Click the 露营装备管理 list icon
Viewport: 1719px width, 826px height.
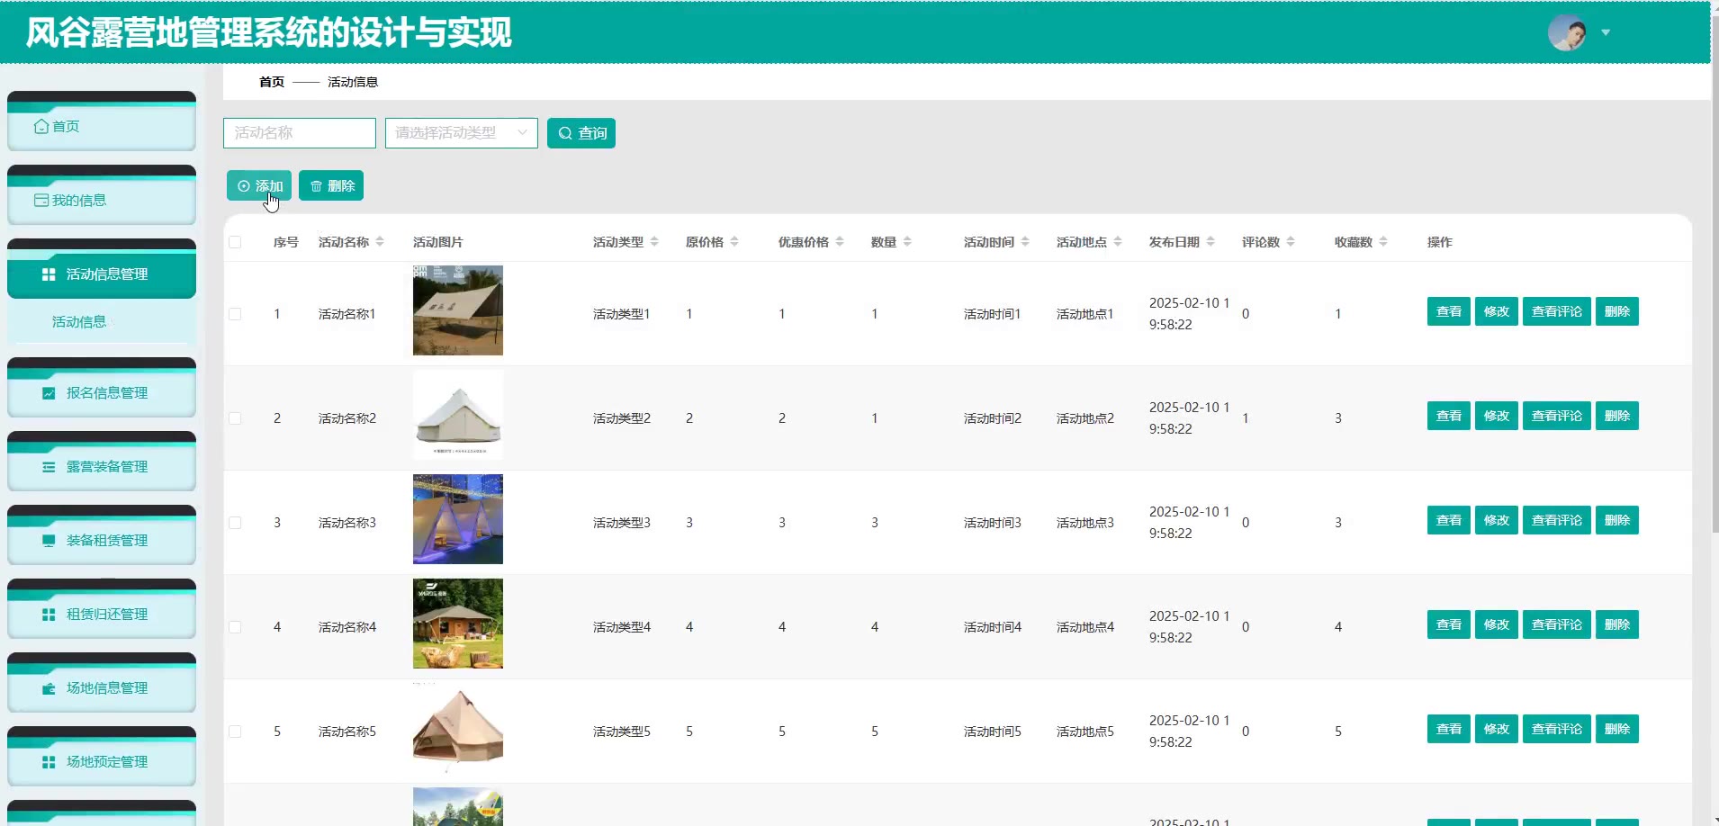[x=49, y=467]
